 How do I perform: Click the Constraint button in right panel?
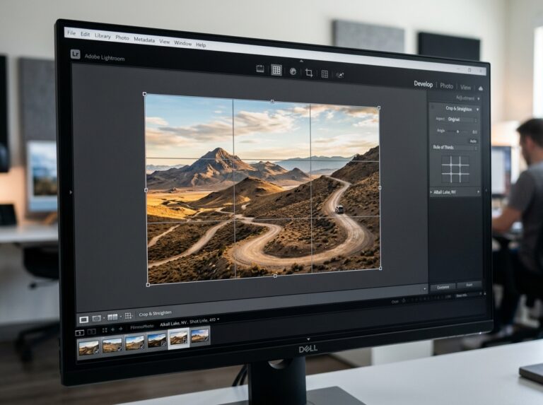pyautogui.click(x=443, y=287)
